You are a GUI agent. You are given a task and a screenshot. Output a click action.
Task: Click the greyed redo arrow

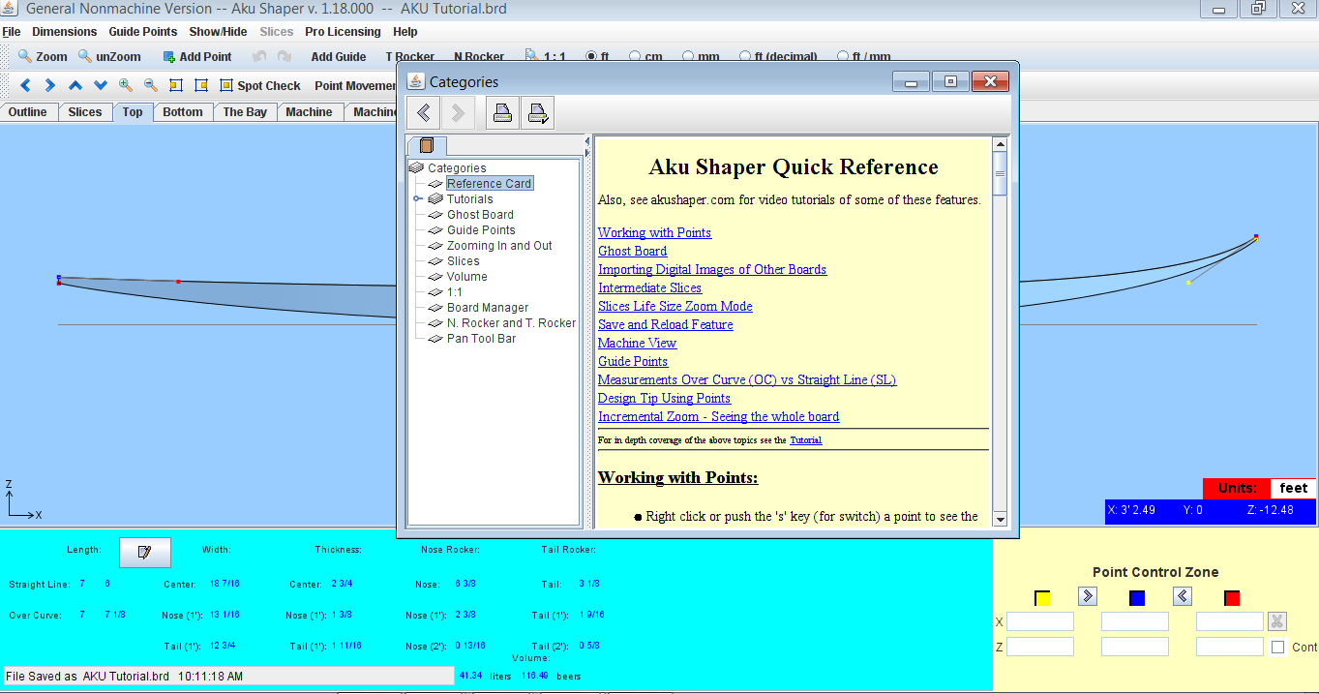pyautogui.click(x=285, y=57)
